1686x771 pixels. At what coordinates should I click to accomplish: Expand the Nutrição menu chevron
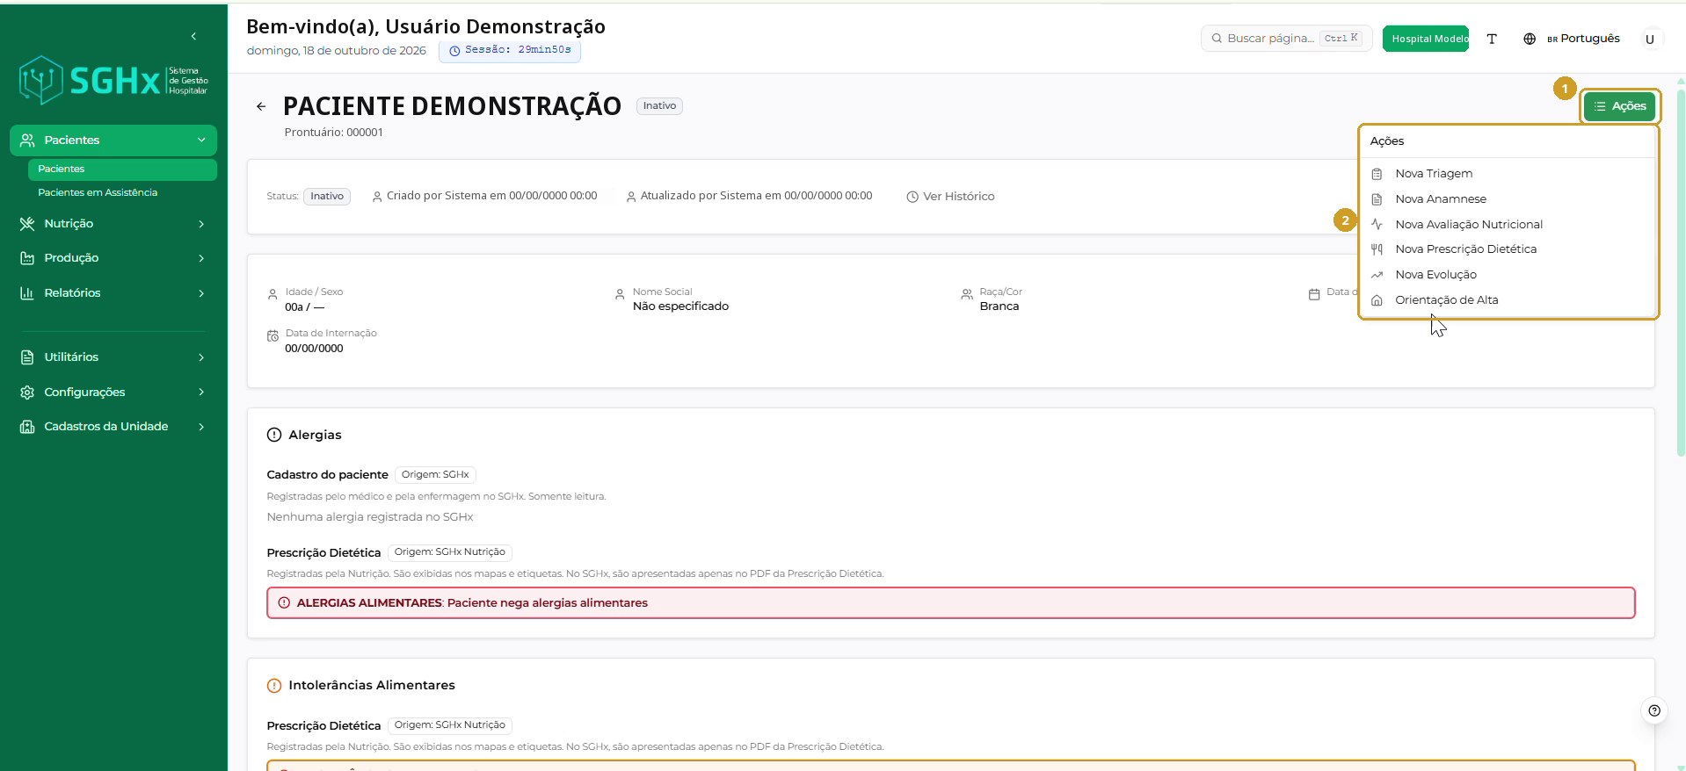click(201, 224)
